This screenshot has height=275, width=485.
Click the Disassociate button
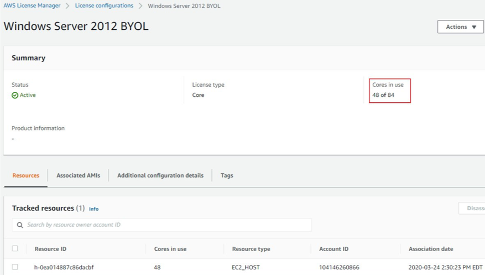[472, 208]
